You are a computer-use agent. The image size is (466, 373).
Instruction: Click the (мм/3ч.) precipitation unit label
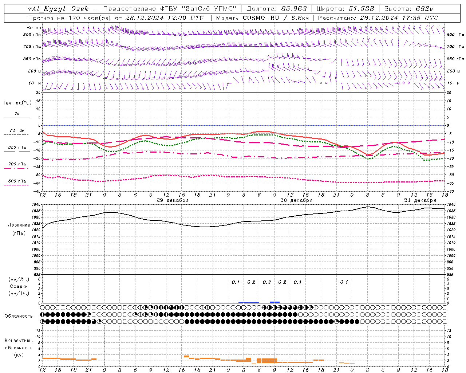[x=19, y=279]
